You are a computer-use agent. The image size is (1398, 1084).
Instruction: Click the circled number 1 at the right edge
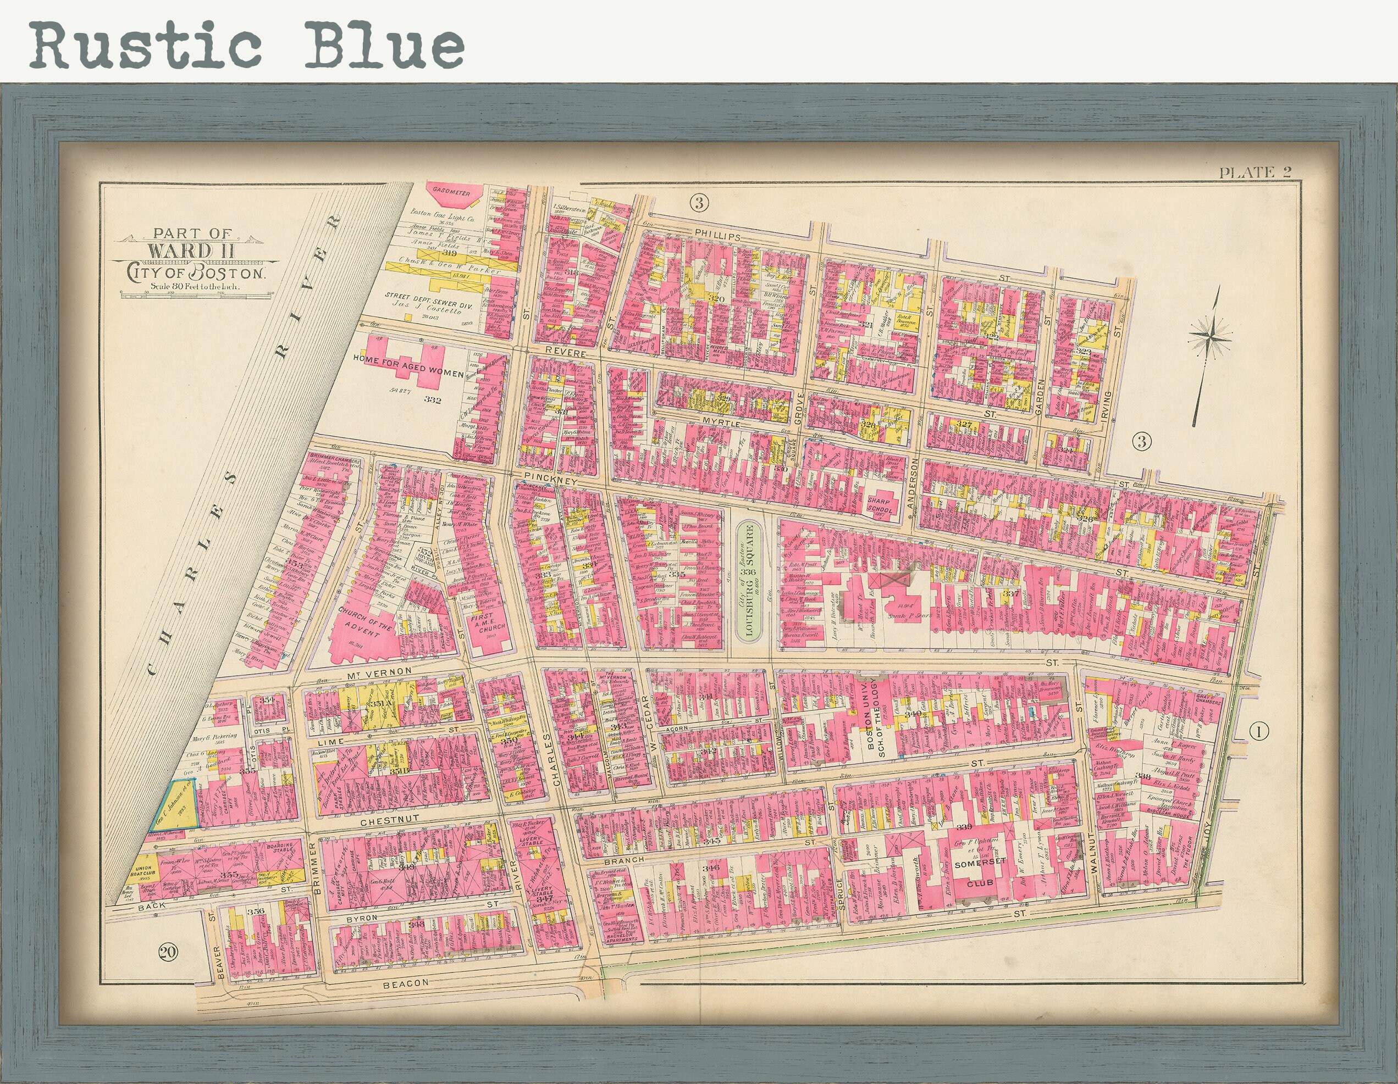coord(1258,731)
